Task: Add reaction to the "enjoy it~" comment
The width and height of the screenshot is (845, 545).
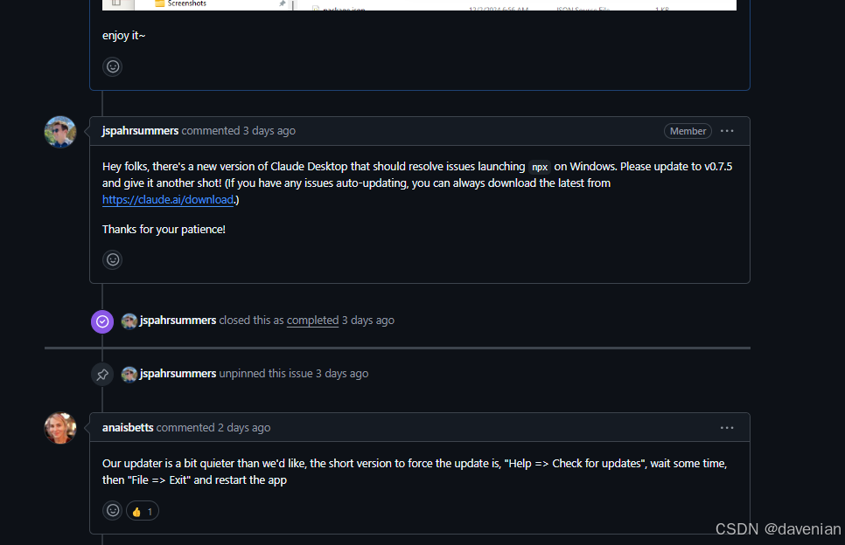Action: [x=112, y=66]
